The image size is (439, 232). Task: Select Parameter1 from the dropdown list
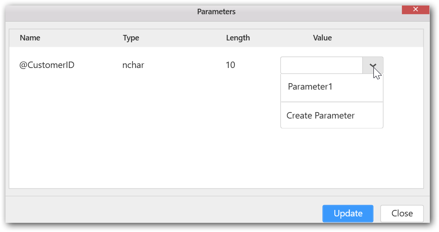click(310, 87)
